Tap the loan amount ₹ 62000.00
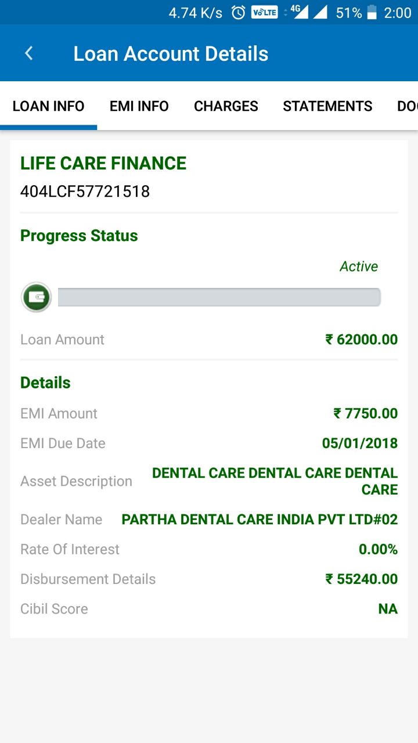The image size is (418, 743). tap(362, 340)
